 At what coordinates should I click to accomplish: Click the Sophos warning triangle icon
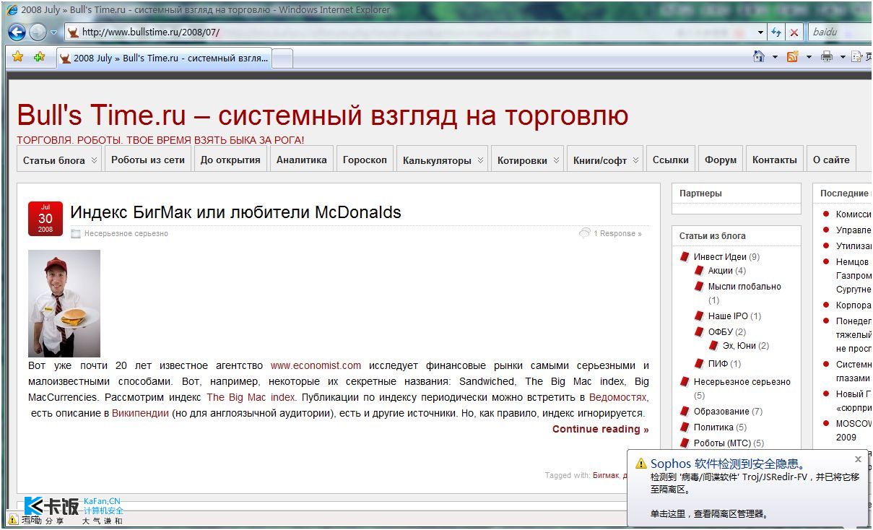pos(641,464)
